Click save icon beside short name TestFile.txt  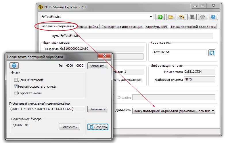pos(212,53)
